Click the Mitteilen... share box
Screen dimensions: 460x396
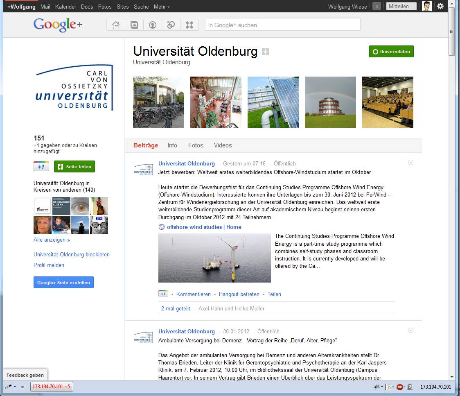pos(401,6)
